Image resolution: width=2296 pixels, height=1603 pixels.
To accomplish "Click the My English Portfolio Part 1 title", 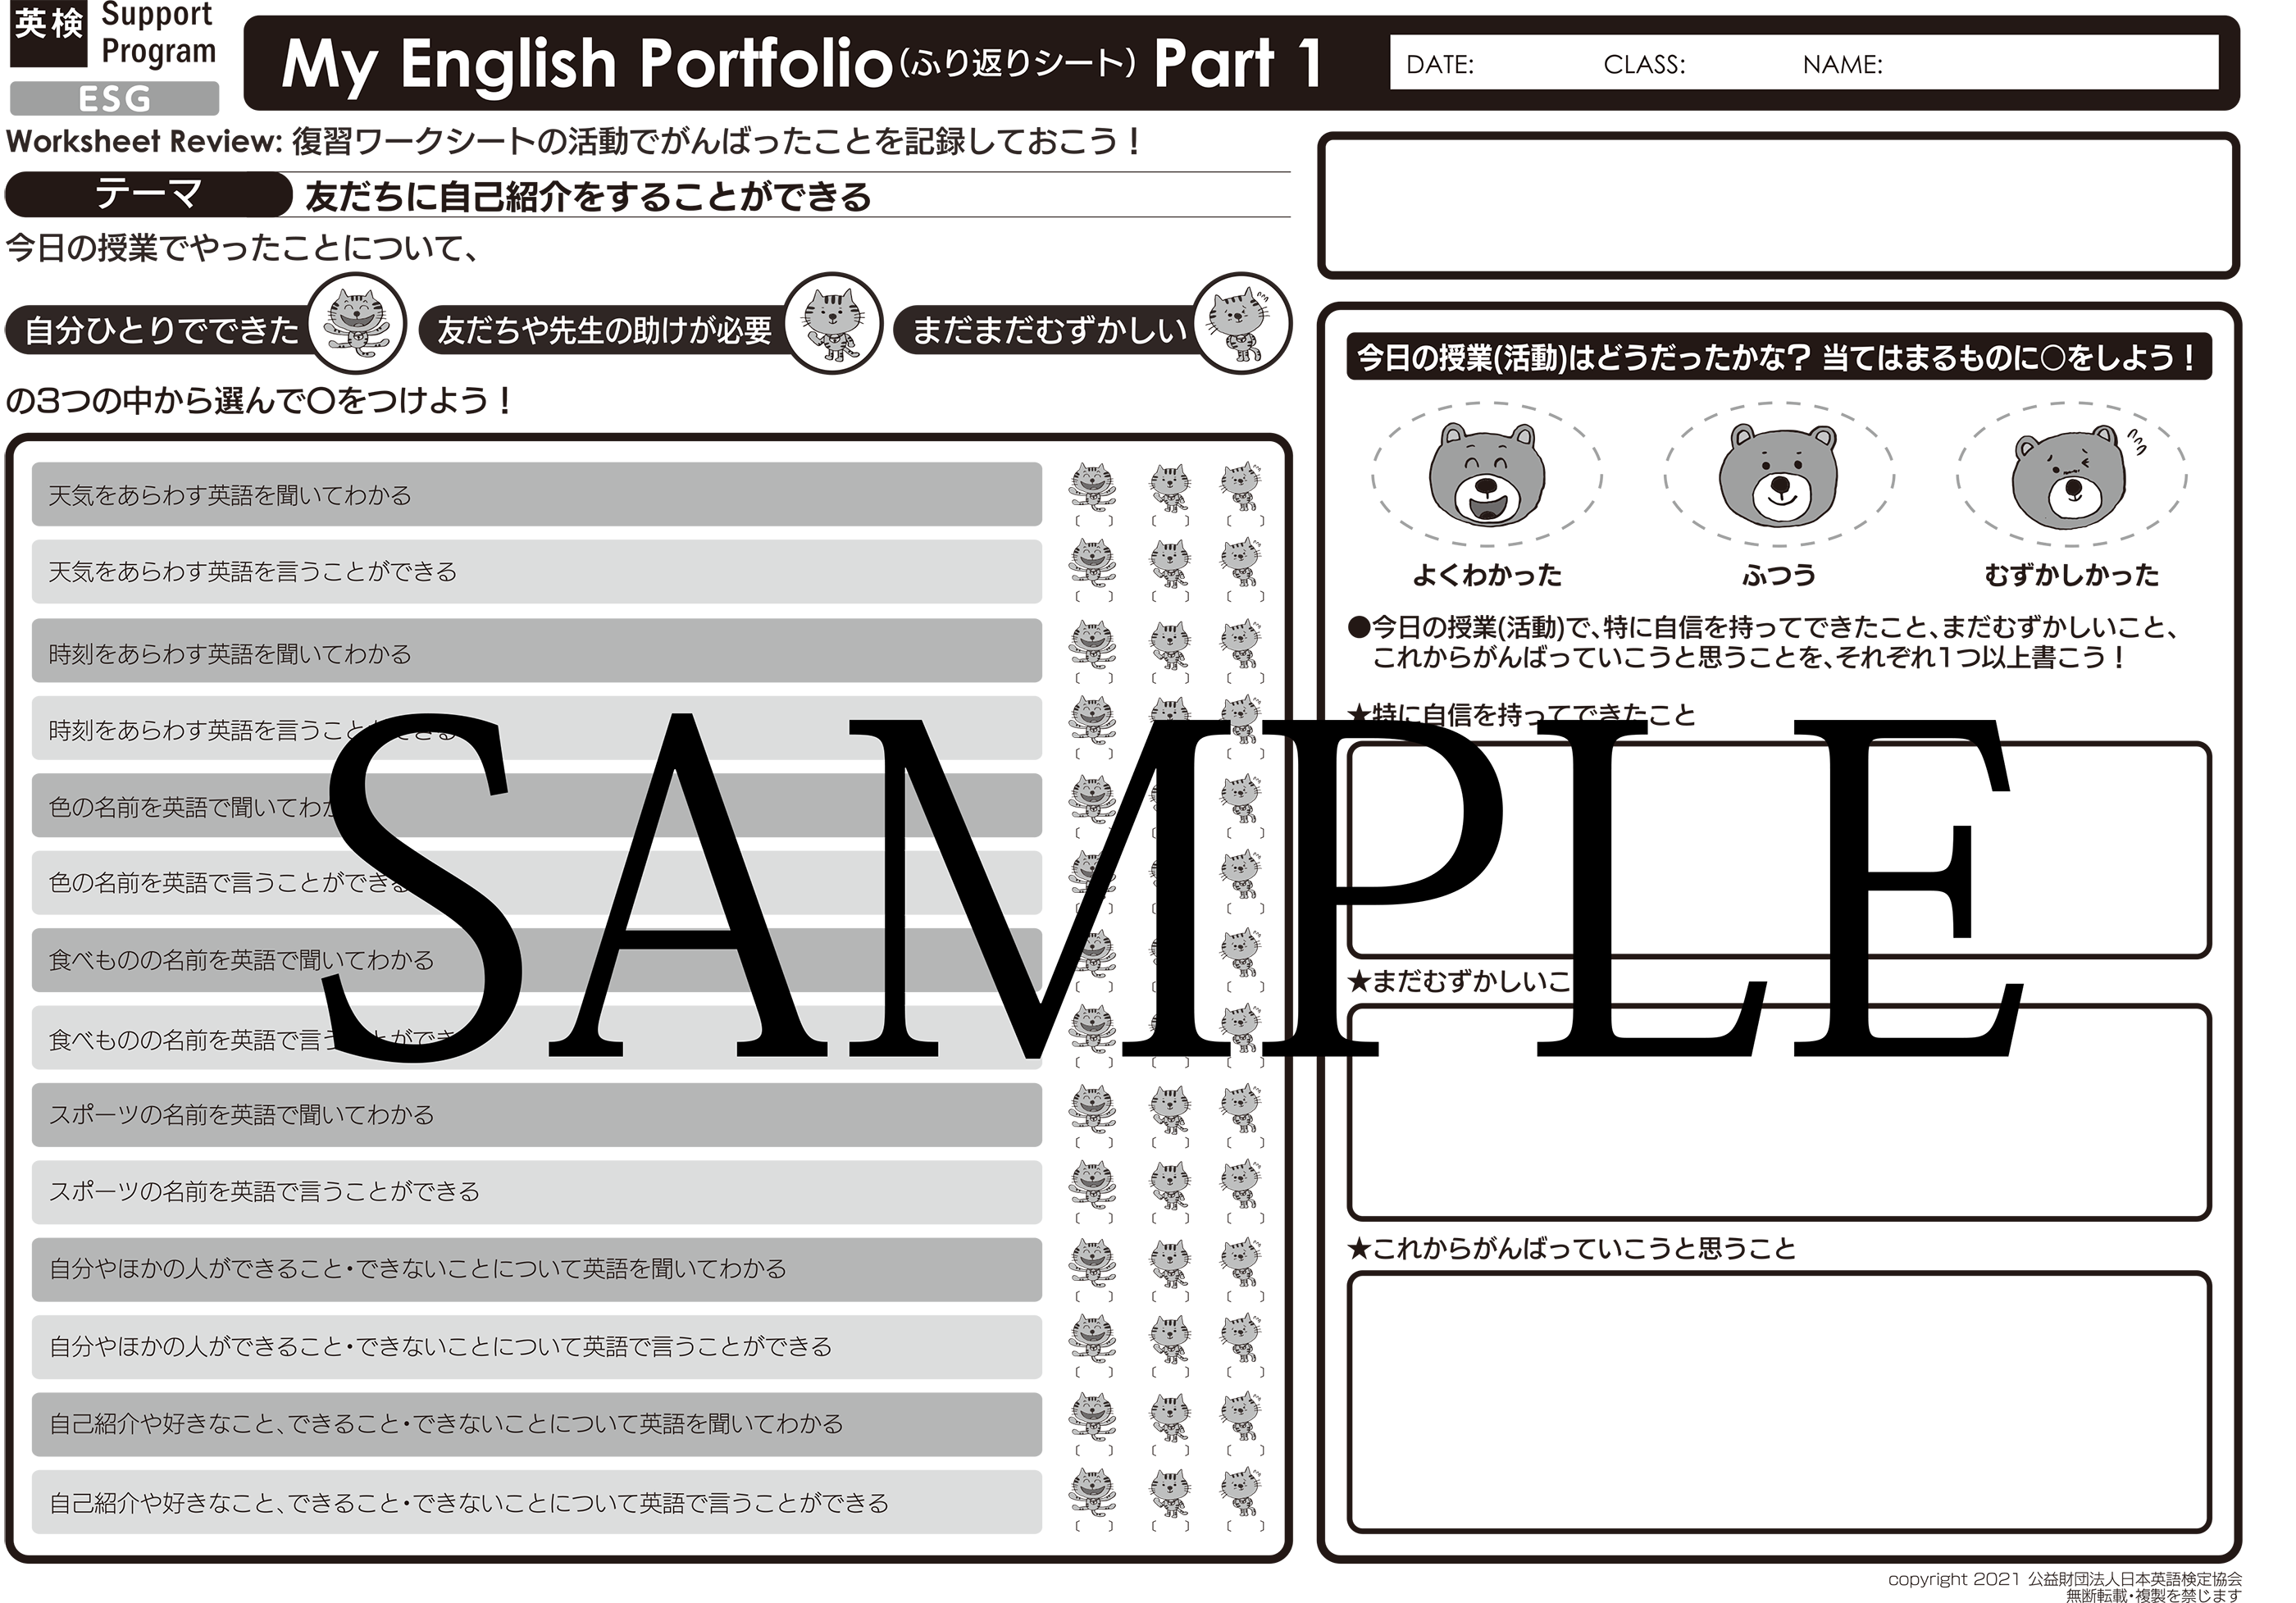I will pos(802,64).
